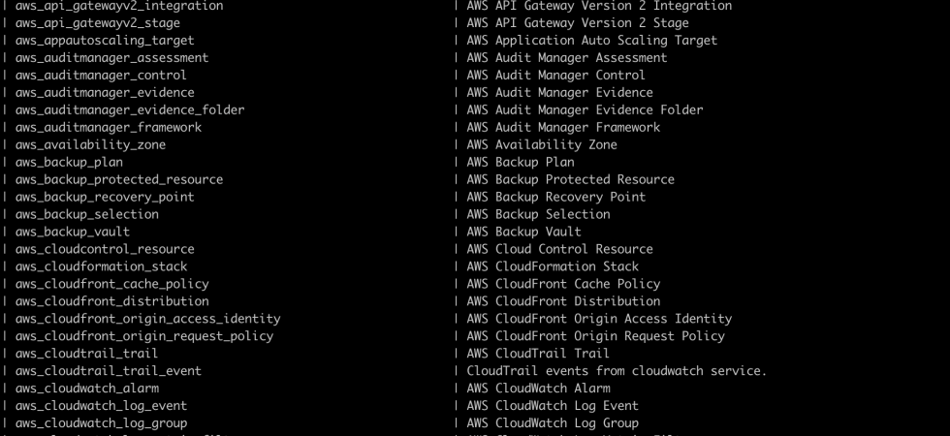Select the aws_api_gatewayv2_stage text
The height and width of the screenshot is (436, 950).
coord(98,23)
